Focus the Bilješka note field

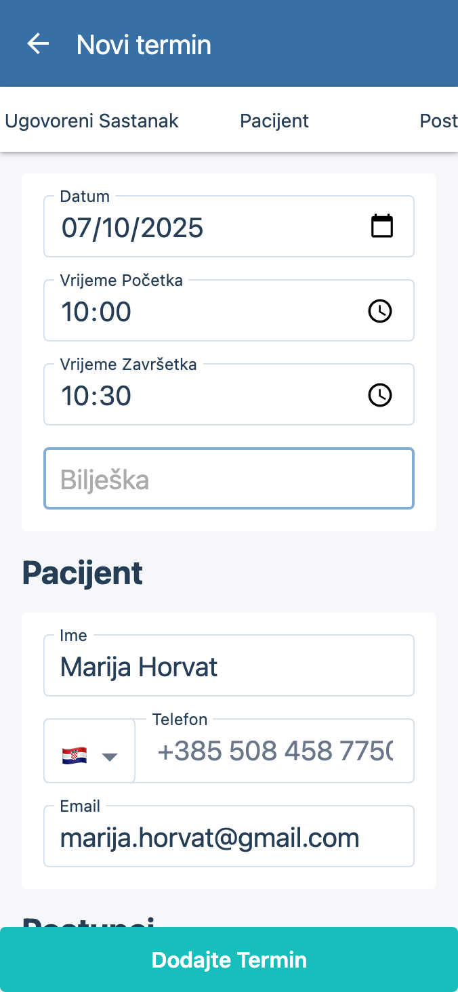[x=229, y=479]
